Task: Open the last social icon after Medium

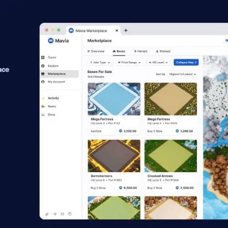Action: point(70,214)
